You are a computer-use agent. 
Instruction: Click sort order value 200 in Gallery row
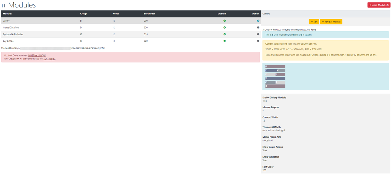[146, 20]
